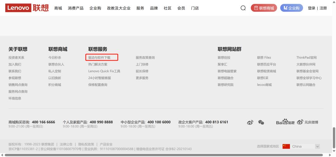Open the 企业购 navigation menu item
Image resolution: width=336 pixels, height=157 pixels.
95,8
